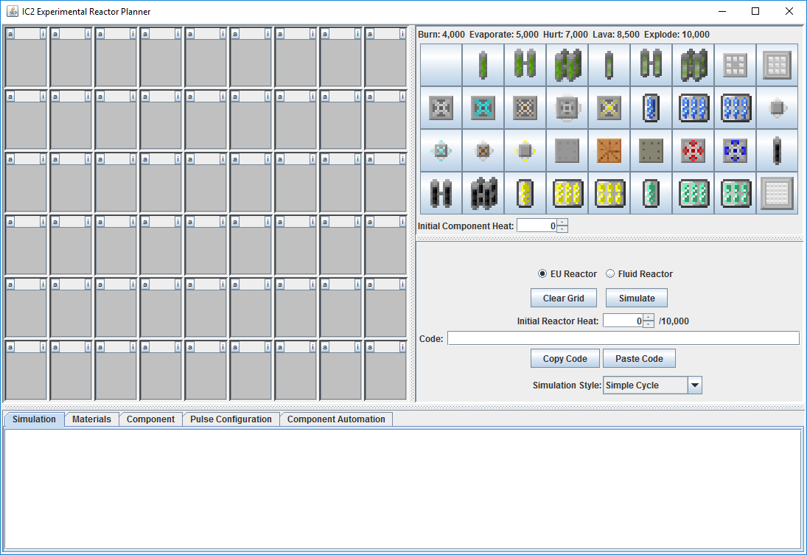Decrease Initial Component Heat with down arrow

562,229
